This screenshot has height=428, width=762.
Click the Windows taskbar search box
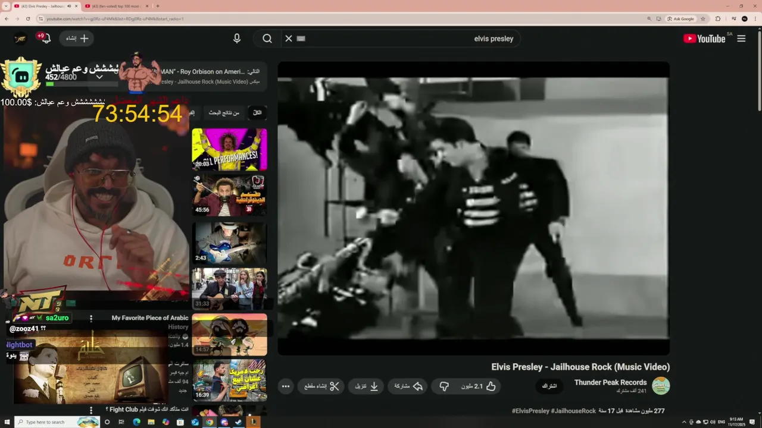(x=58, y=422)
